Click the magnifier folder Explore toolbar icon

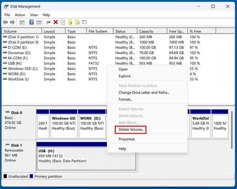78,22
